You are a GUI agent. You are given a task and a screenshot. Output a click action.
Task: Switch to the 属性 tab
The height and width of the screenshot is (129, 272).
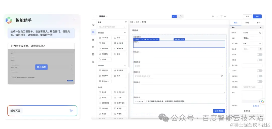tap(235, 23)
